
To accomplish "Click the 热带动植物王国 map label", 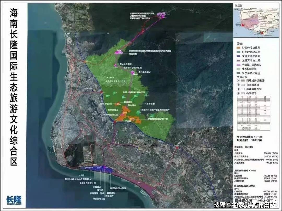I will click(111, 115).
